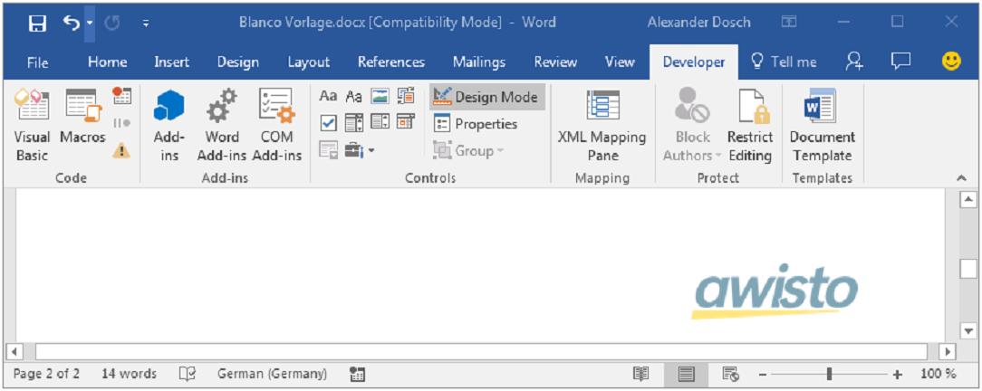Open zoom dialog via 100 %
Screen dimensions: 982x391
pos(939,374)
